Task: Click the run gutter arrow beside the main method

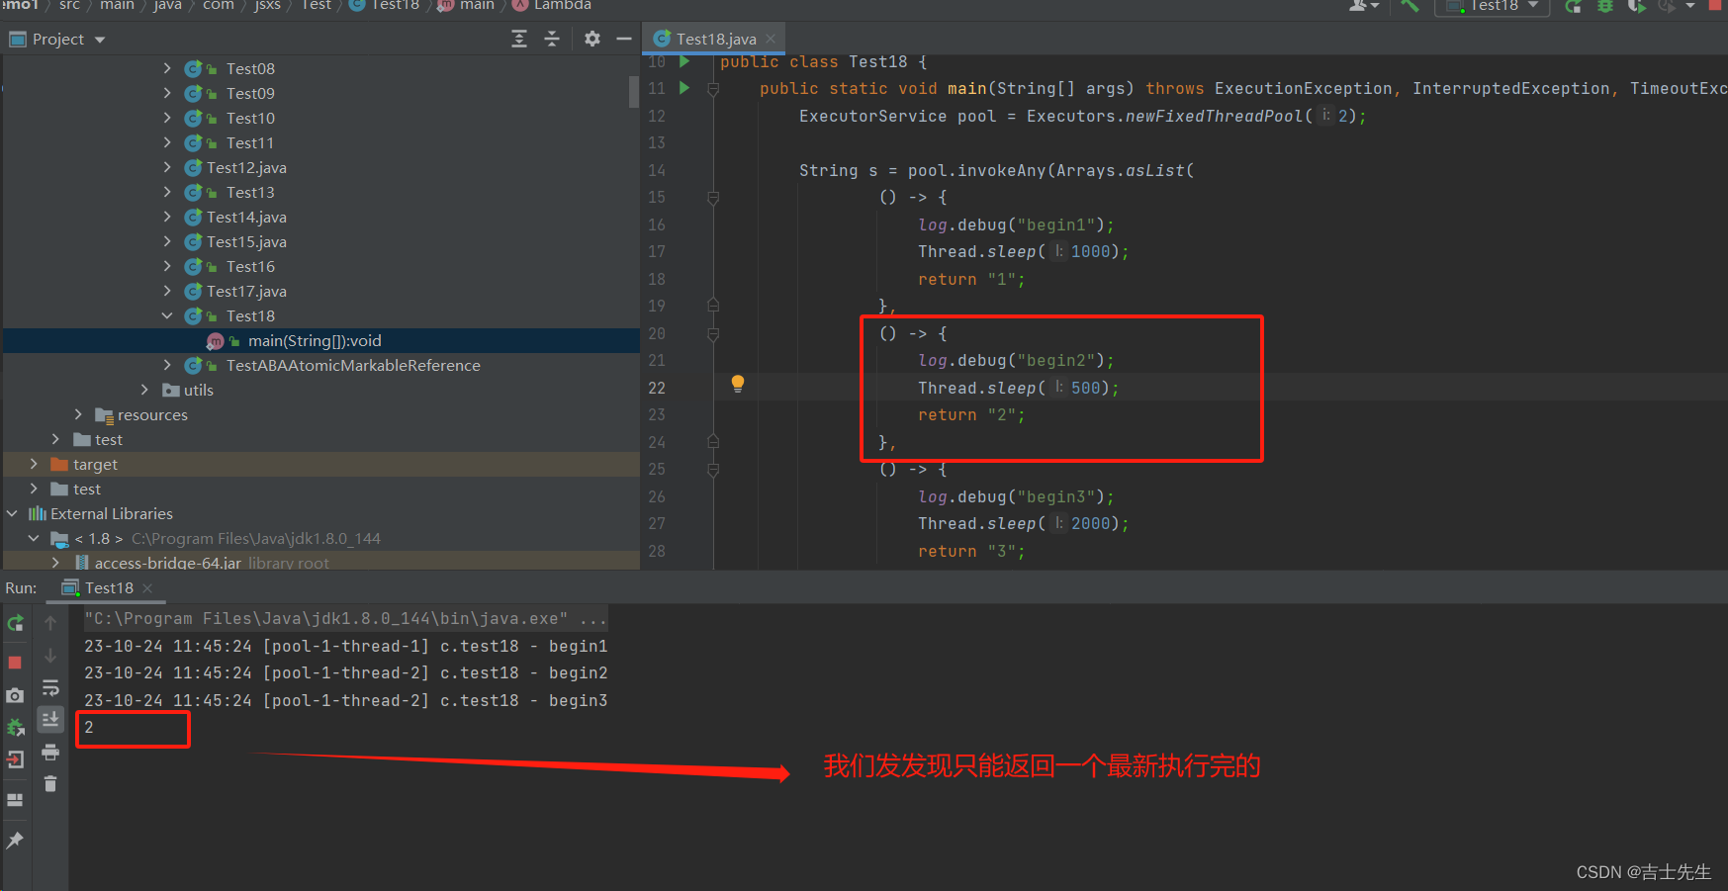Action: click(x=683, y=88)
